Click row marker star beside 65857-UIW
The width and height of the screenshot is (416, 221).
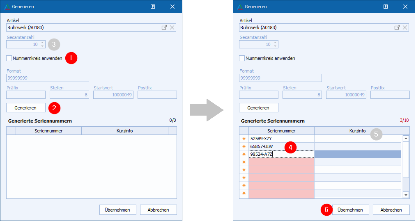point(244,146)
